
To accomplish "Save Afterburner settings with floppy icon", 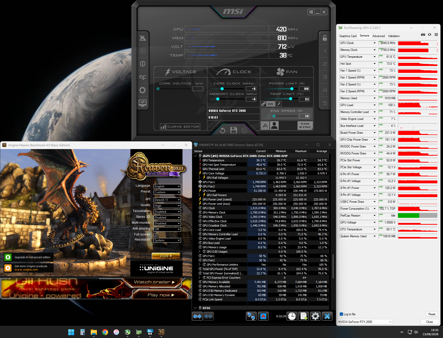I will [x=234, y=130].
